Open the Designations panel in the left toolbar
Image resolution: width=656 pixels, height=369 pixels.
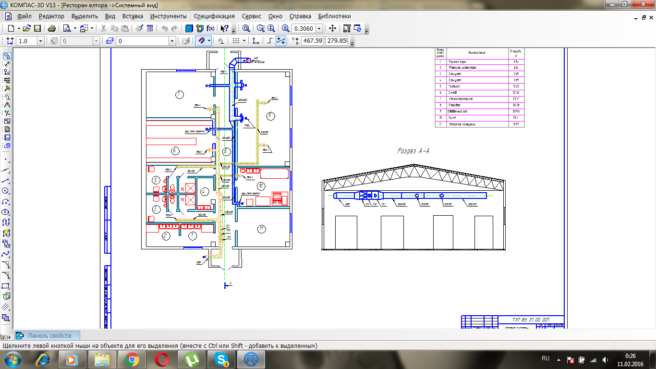click(7, 72)
